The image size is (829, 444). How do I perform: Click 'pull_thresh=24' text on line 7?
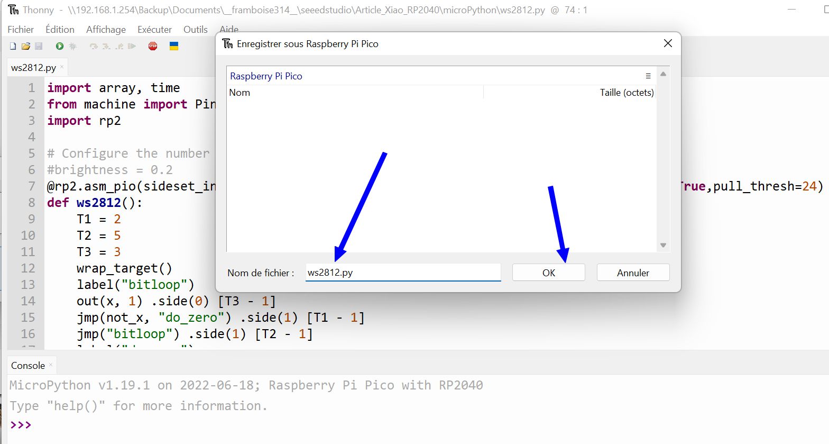pyautogui.click(x=765, y=186)
